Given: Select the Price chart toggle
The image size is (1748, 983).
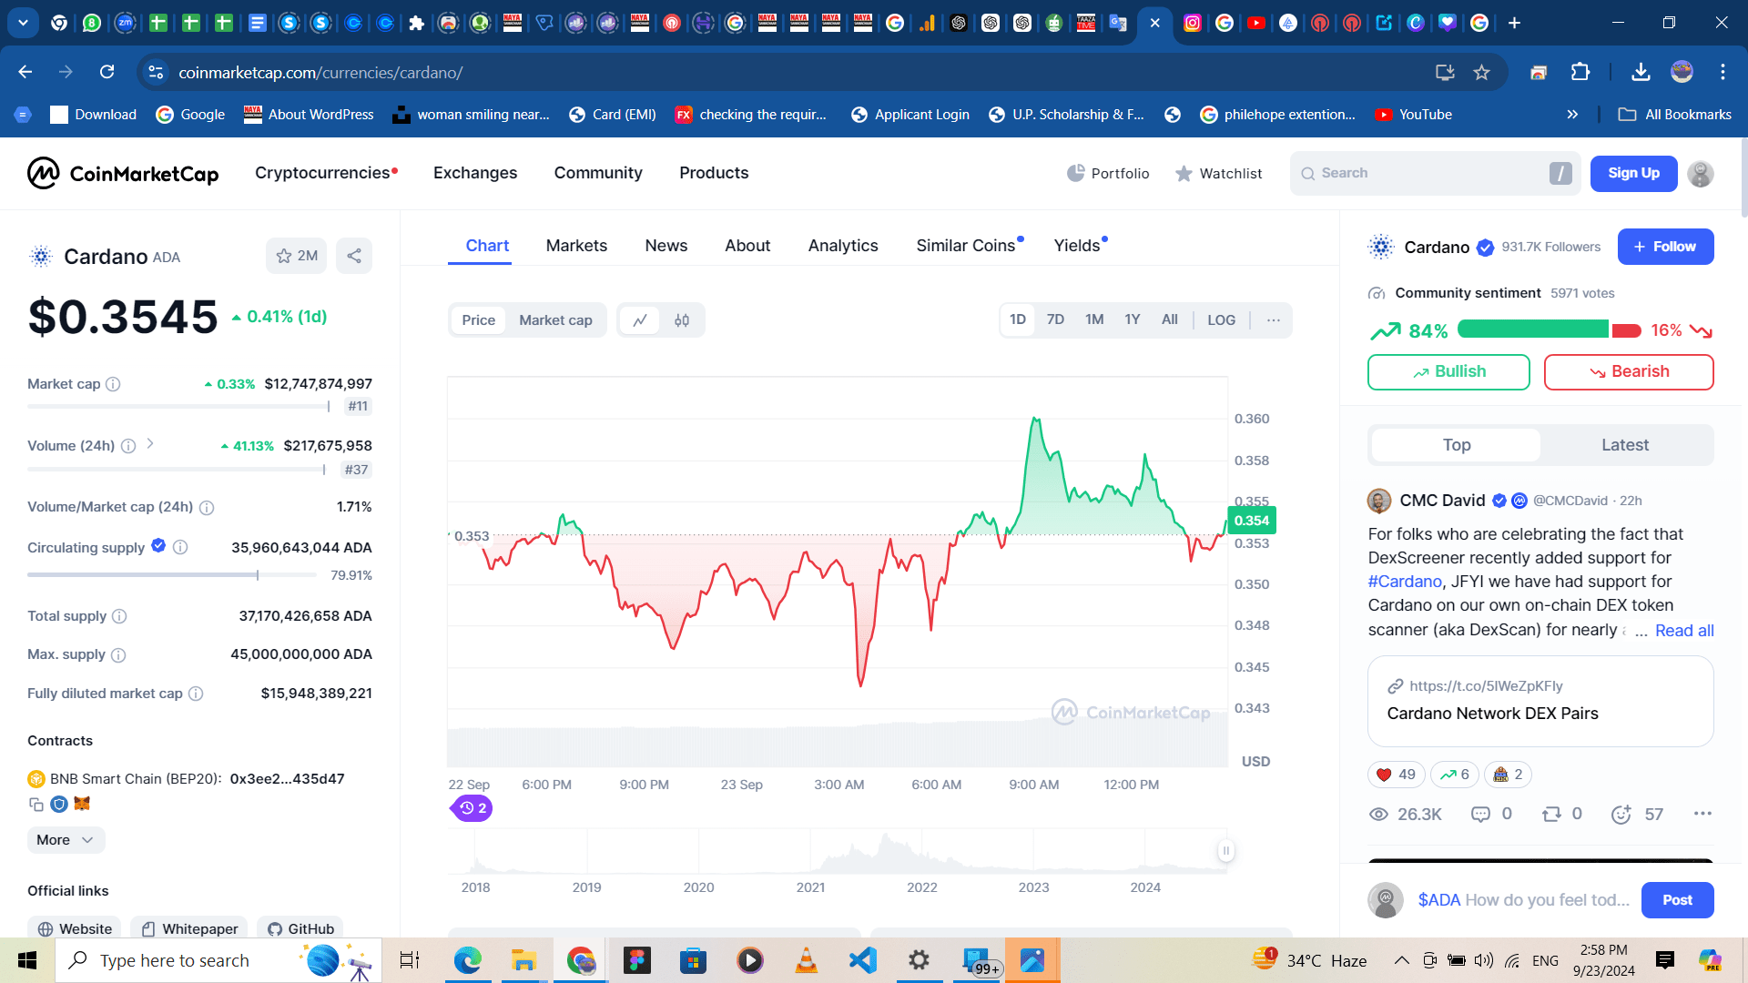Looking at the screenshot, I should [x=478, y=320].
